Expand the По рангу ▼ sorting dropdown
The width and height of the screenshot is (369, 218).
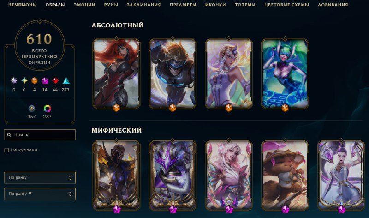(40, 194)
